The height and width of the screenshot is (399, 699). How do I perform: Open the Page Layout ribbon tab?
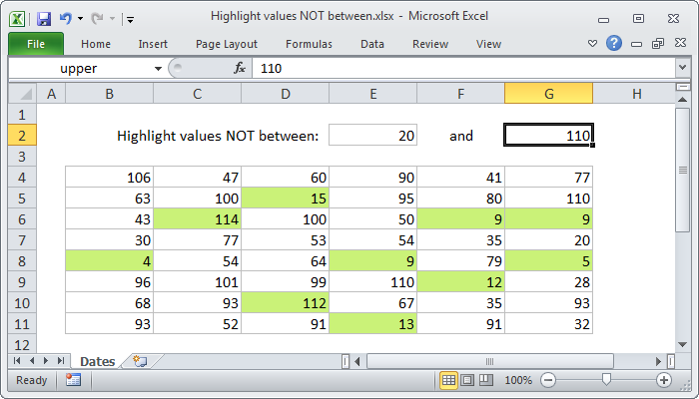(x=227, y=44)
